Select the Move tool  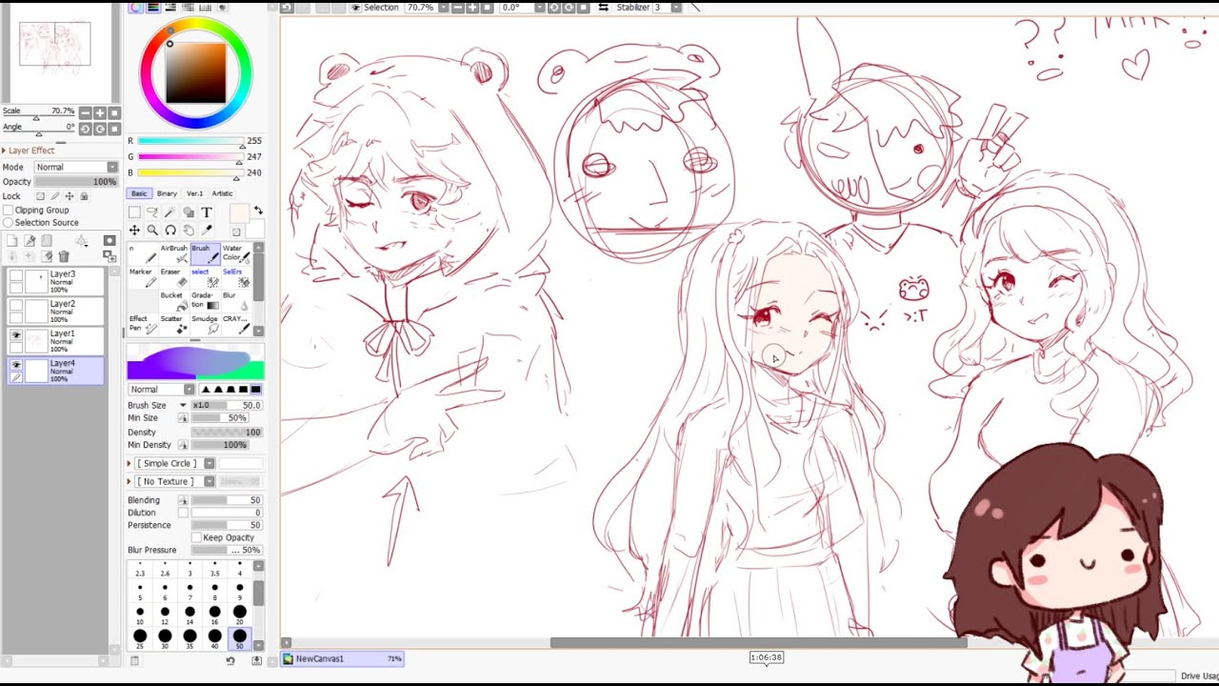[x=134, y=231]
